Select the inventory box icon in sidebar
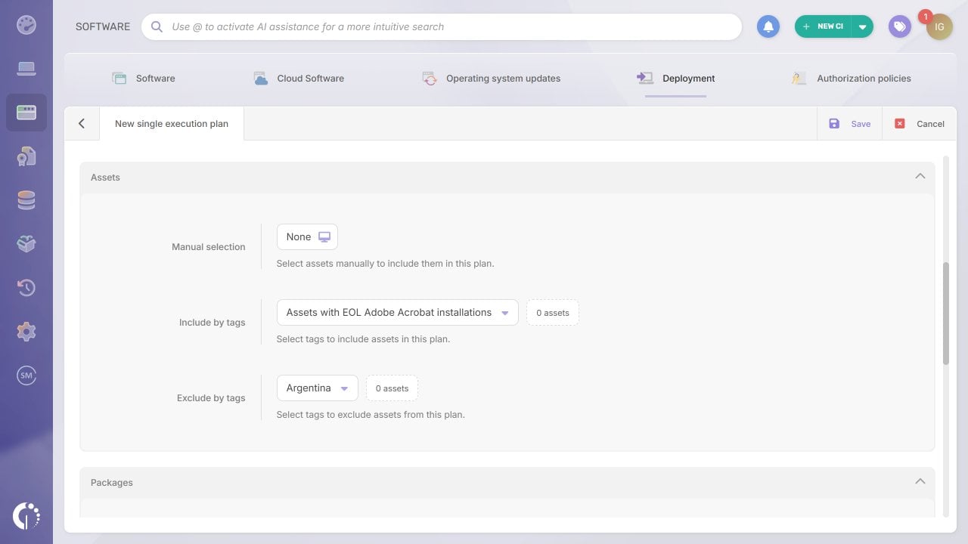The image size is (968, 544). 26,243
